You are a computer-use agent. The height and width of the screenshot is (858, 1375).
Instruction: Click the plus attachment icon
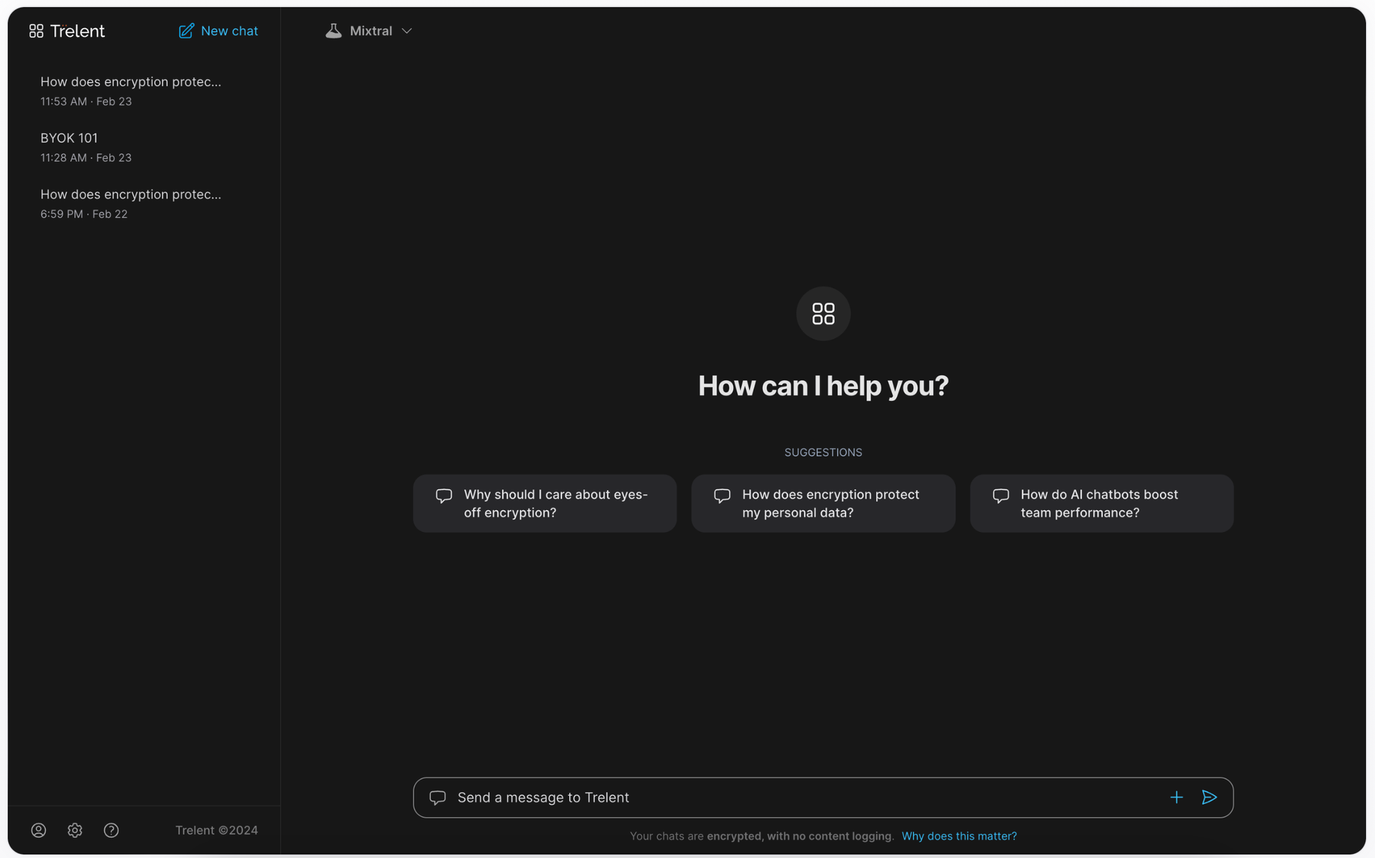pyautogui.click(x=1176, y=797)
